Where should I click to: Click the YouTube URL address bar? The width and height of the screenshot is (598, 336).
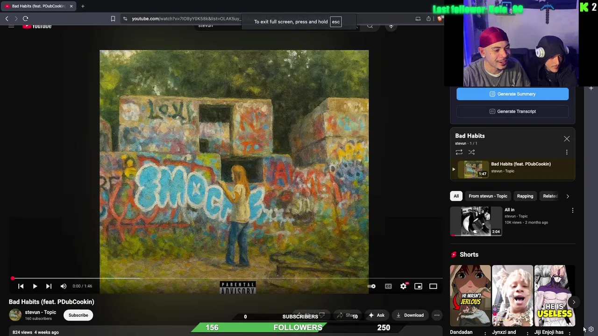click(x=187, y=19)
